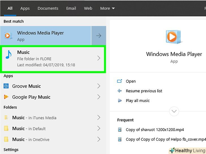Expand Windows Media Player arrow in Best match
Screen dimensions: 206x154
point(98,36)
